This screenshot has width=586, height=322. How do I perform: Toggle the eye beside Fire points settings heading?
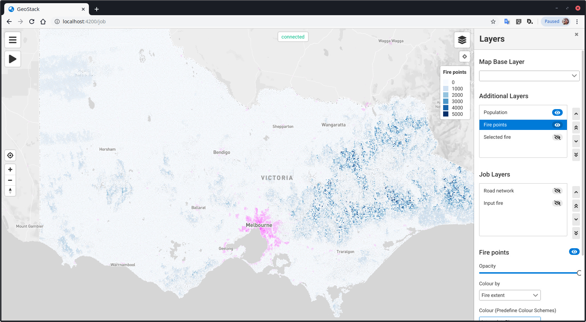tap(574, 252)
